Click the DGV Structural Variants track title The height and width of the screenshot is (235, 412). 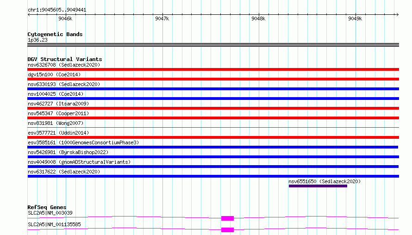(x=65, y=59)
